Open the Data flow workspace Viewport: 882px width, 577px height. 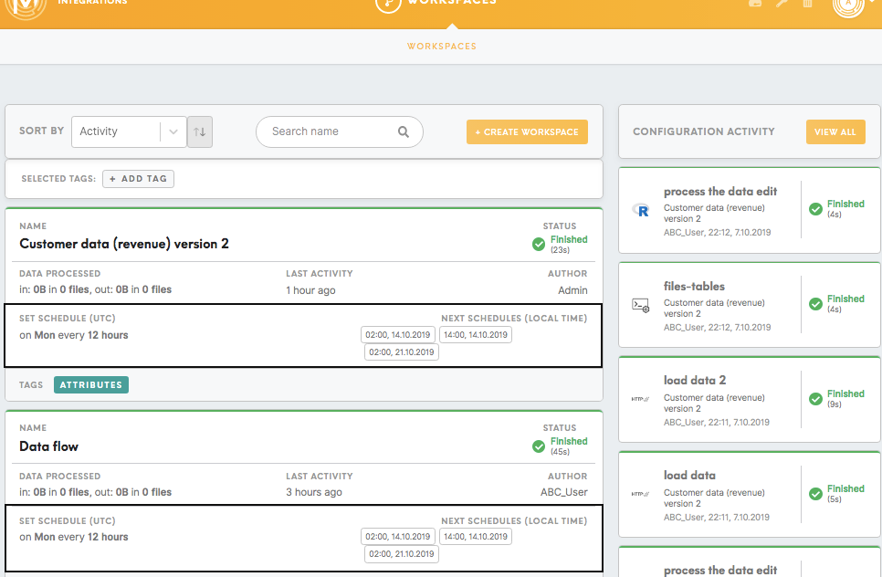click(49, 446)
